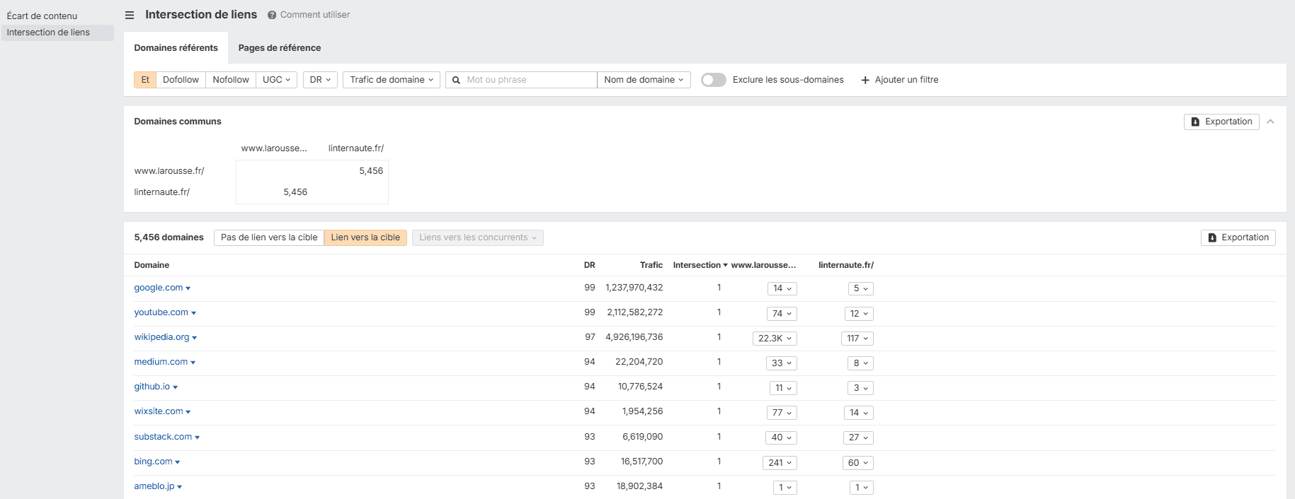Open the hamburger menu icon

tap(130, 15)
